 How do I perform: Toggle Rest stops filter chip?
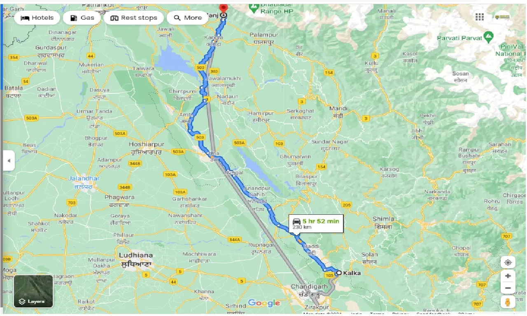click(x=134, y=18)
